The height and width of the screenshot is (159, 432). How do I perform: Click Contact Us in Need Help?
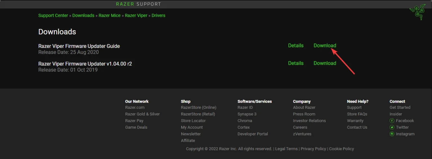357,127
